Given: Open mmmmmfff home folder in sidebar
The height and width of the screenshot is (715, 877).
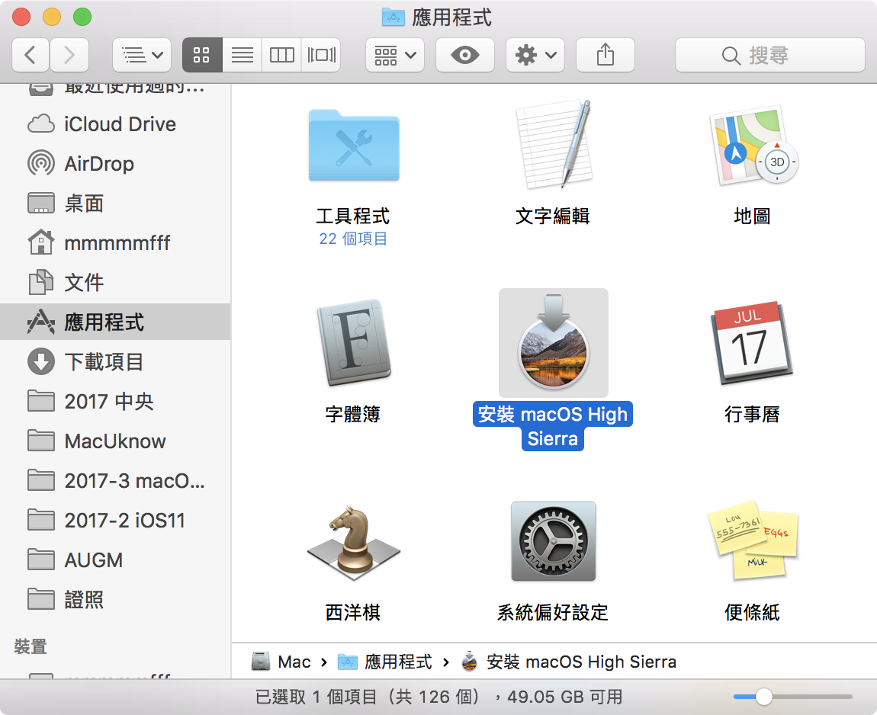Looking at the screenshot, I should pos(115,243).
